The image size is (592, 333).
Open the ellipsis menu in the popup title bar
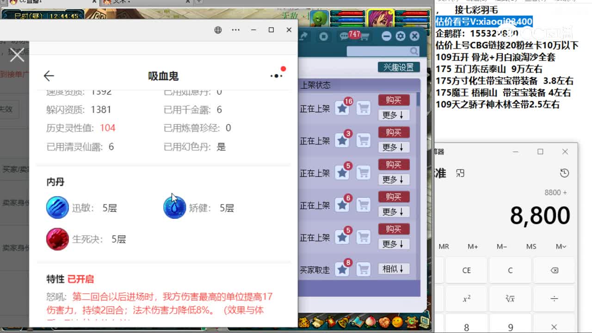(236, 30)
